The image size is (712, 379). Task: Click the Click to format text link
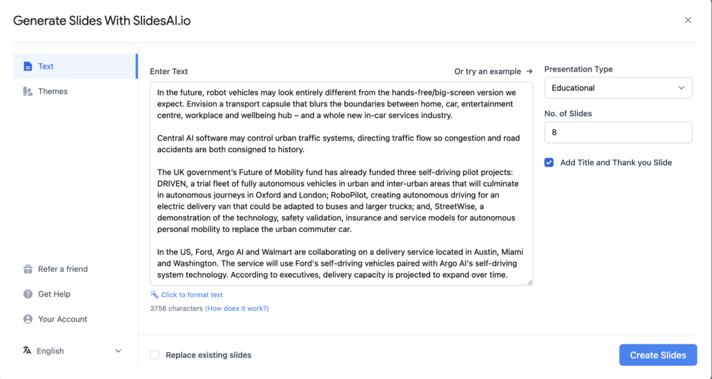tap(192, 295)
